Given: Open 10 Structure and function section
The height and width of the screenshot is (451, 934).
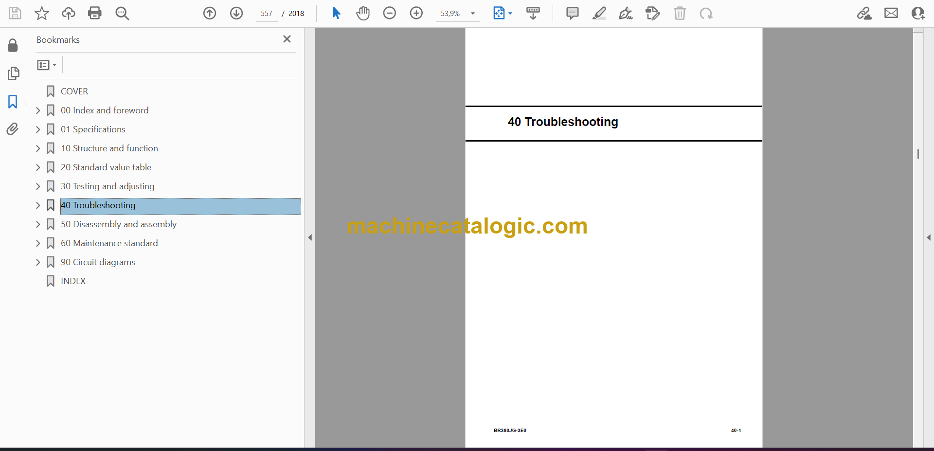Looking at the screenshot, I should pyautogui.click(x=109, y=148).
